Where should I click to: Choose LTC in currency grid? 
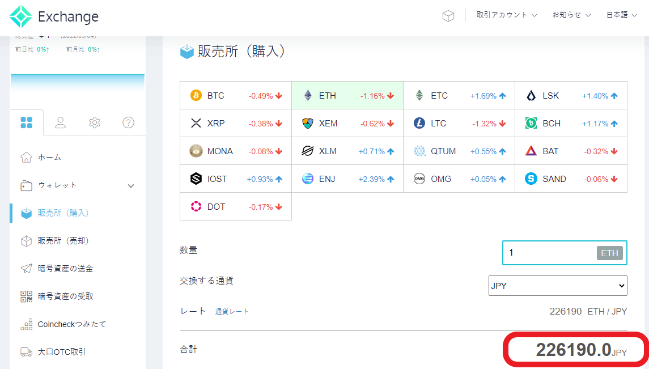click(460, 123)
